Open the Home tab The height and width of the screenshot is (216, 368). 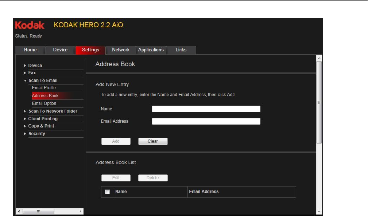coord(30,50)
